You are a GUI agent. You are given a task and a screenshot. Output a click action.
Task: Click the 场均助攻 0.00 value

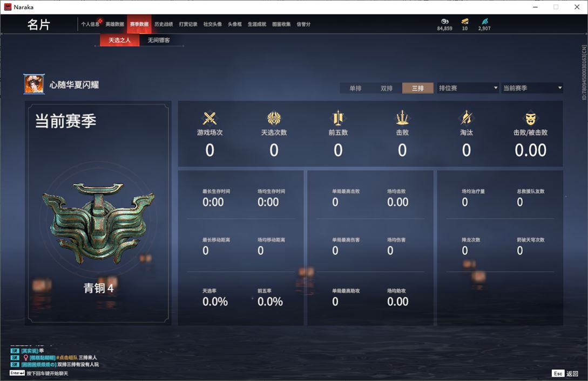[x=397, y=302]
